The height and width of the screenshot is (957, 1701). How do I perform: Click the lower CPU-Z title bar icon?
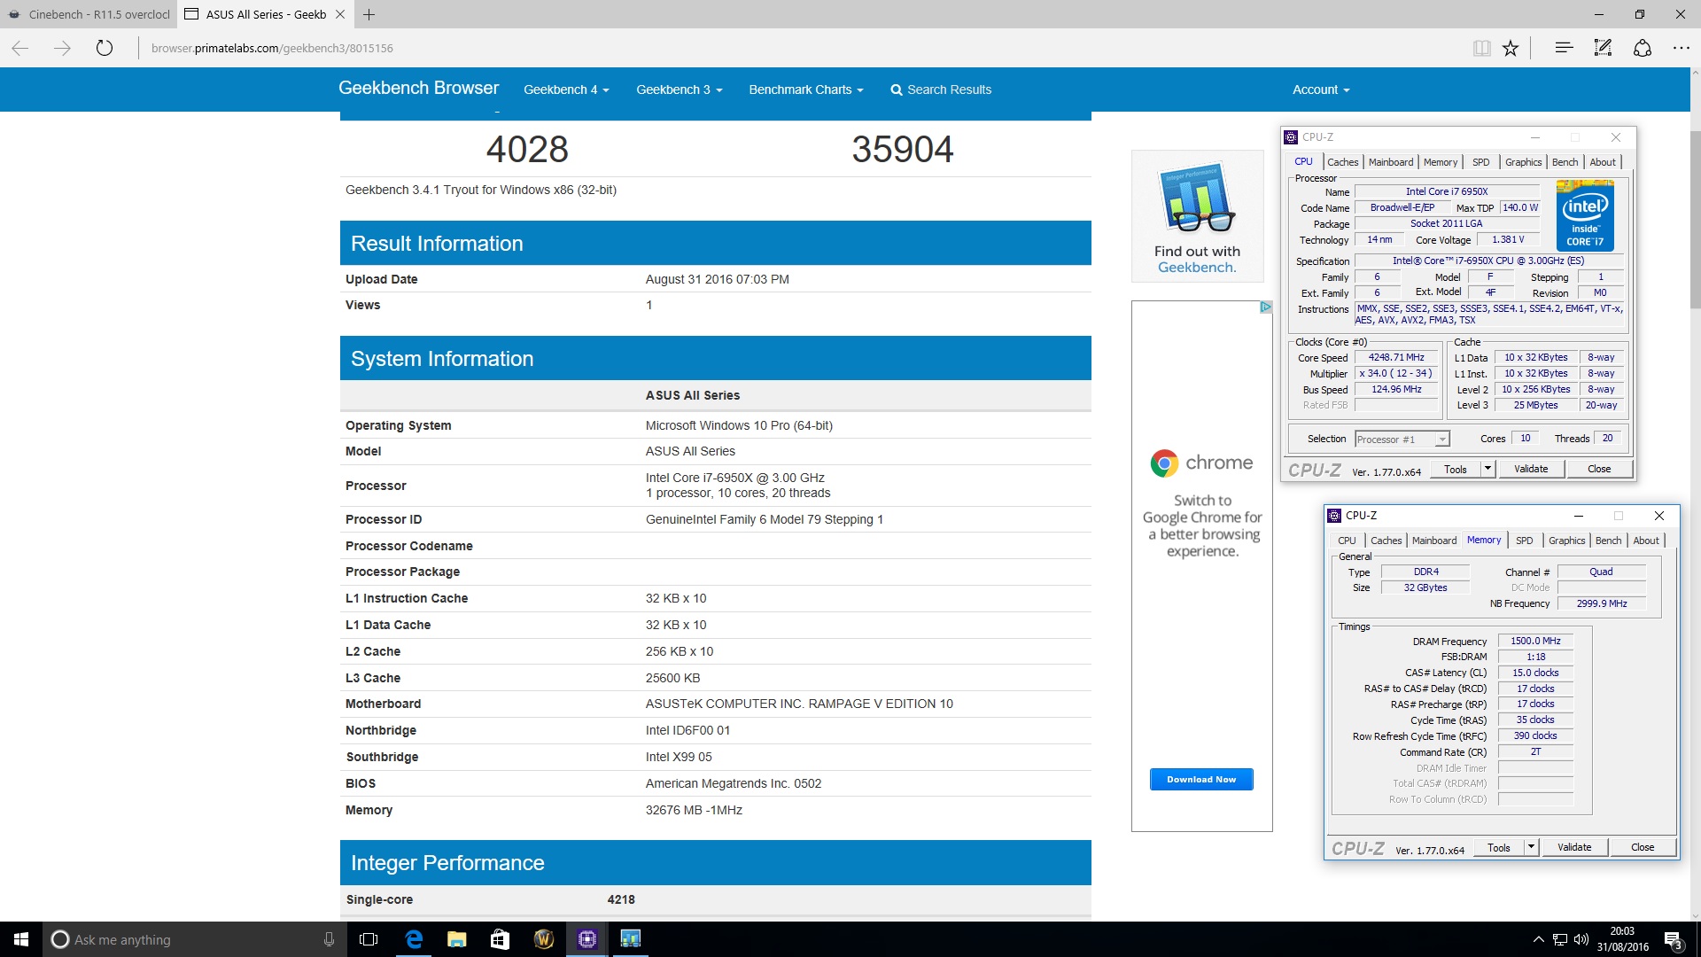click(1334, 515)
